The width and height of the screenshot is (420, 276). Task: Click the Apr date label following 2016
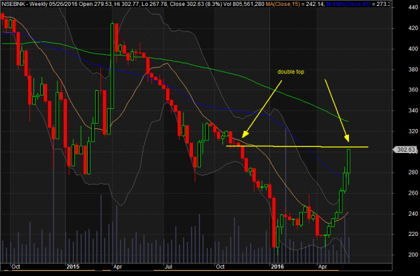(x=322, y=267)
